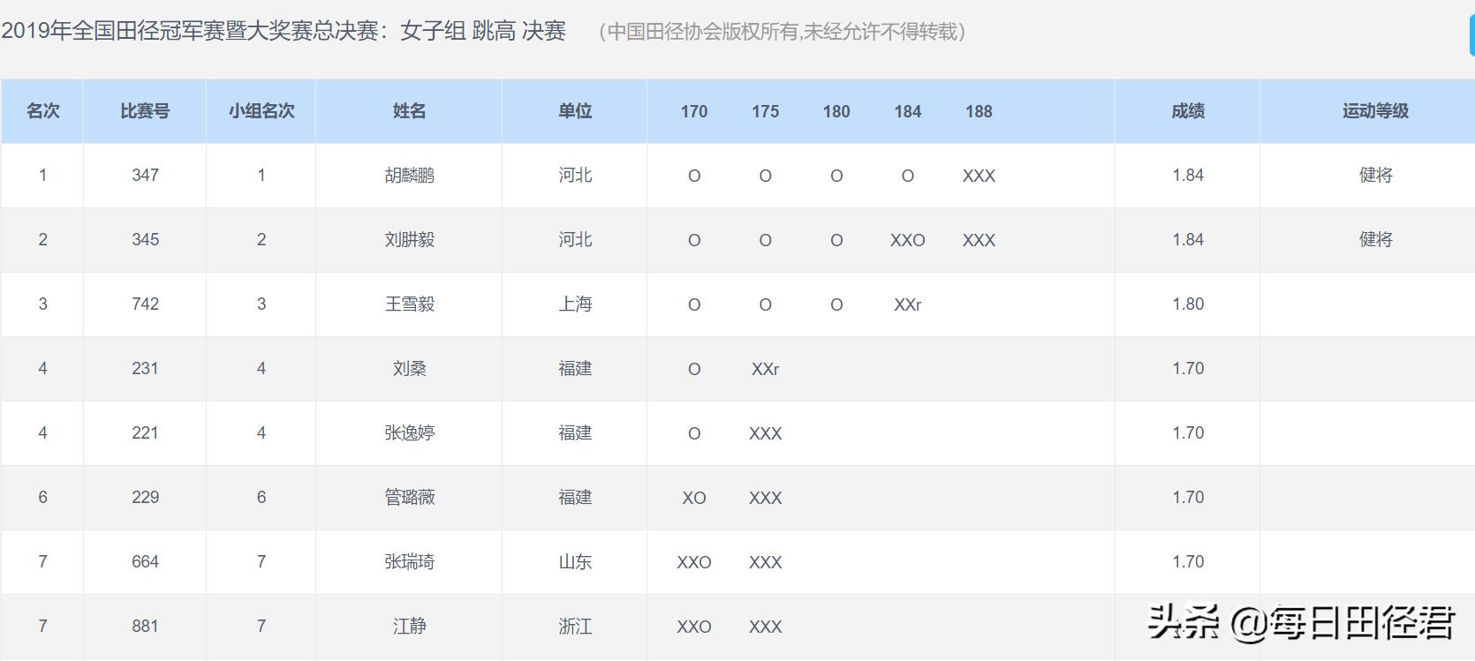Click the 184 height header
Viewport: 1475px width, 661px height.
(908, 112)
